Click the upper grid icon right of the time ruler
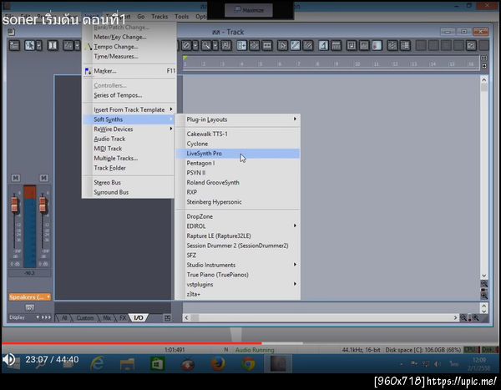This screenshot has height=390, width=501. (484, 58)
